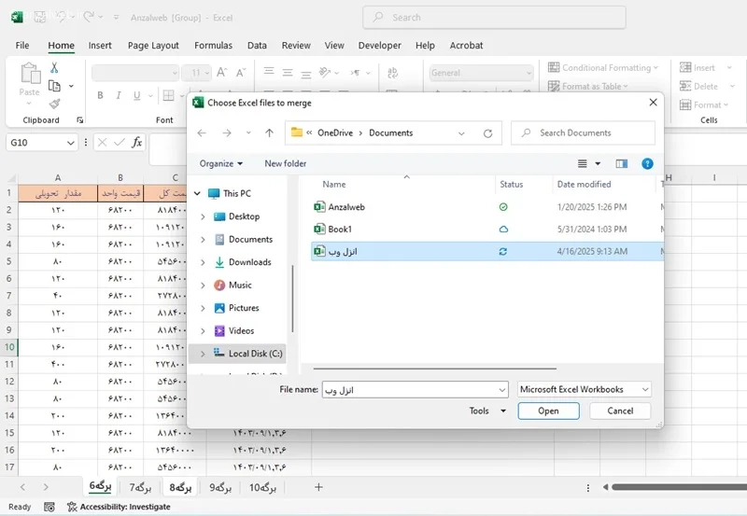Viewport: 747px width, 516px height.
Task: Click the add new sheet plus icon
Action: (x=318, y=487)
